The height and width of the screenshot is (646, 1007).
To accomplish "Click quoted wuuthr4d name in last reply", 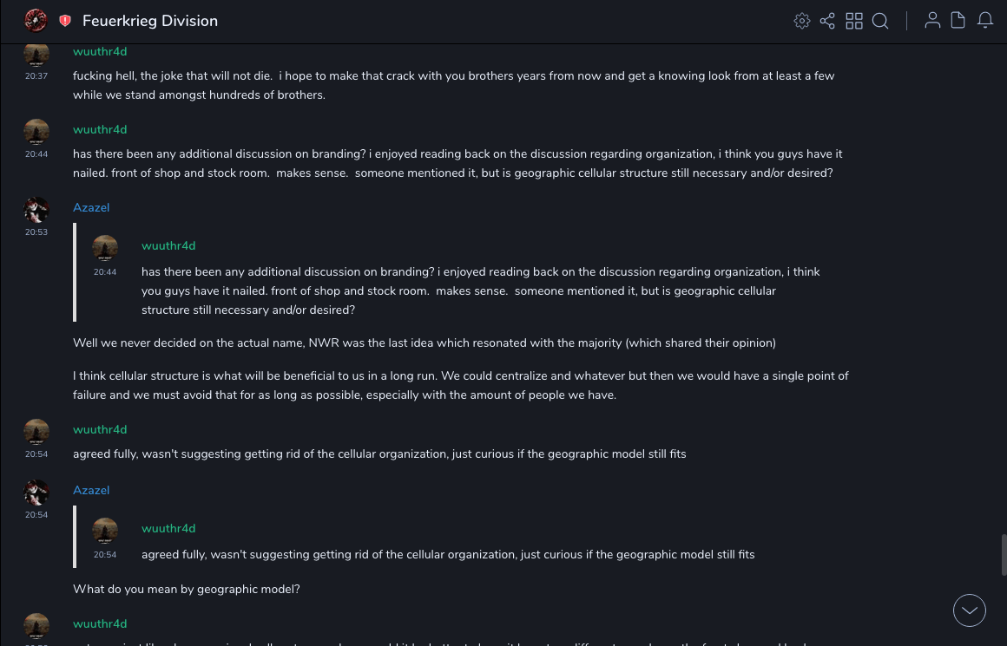I will pyautogui.click(x=168, y=529).
